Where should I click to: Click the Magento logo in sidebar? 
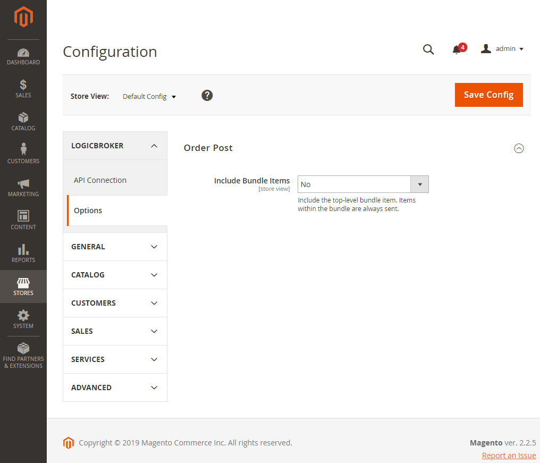point(23,18)
